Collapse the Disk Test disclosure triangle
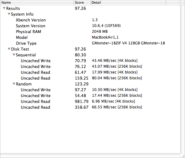The image size is (185, 158). click(x=9, y=49)
